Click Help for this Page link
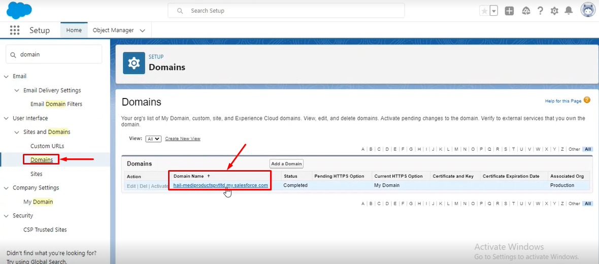This screenshot has height=264, width=599. [x=563, y=101]
